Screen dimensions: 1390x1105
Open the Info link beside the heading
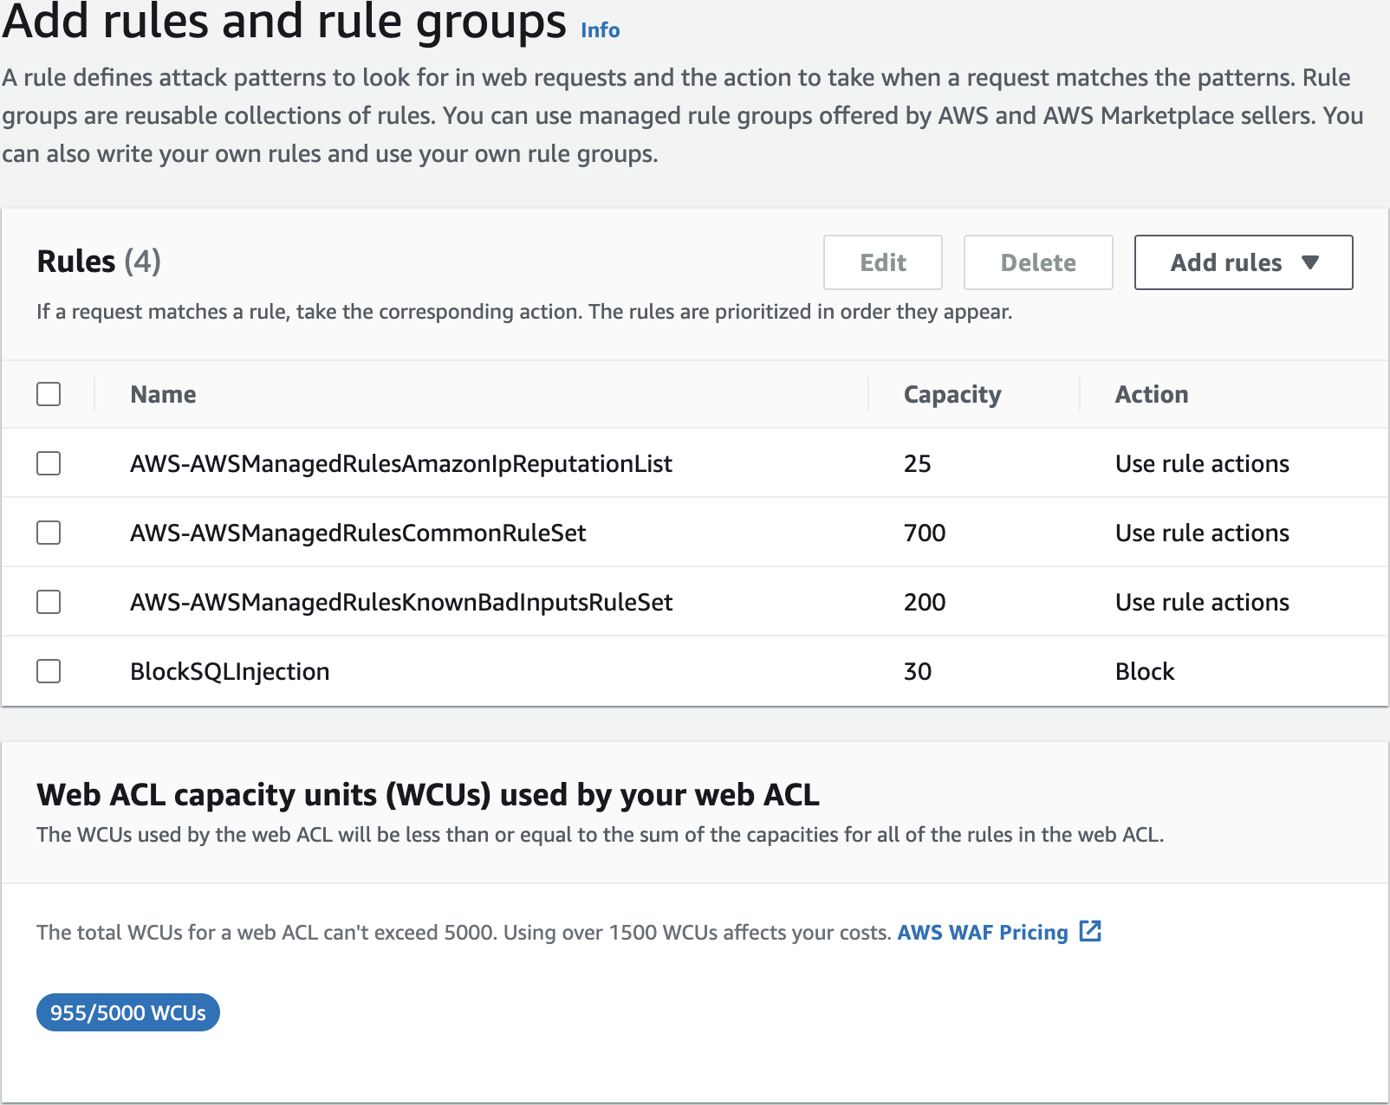(x=600, y=30)
